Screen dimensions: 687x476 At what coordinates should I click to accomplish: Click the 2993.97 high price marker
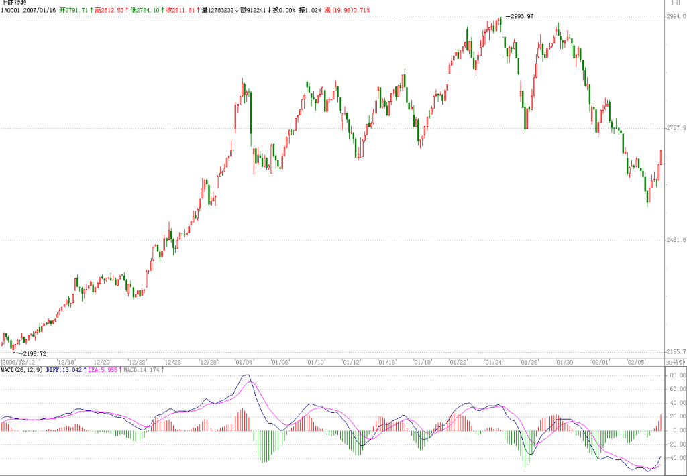point(522,16)
